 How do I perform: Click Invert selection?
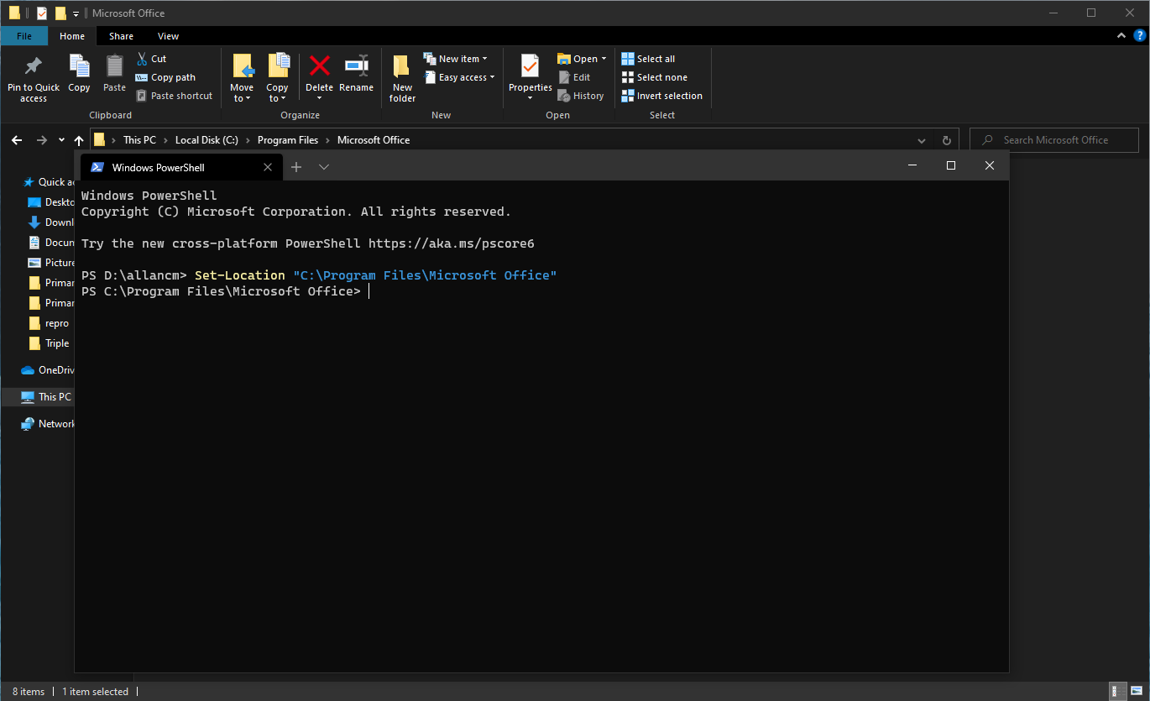coord(661,95)
